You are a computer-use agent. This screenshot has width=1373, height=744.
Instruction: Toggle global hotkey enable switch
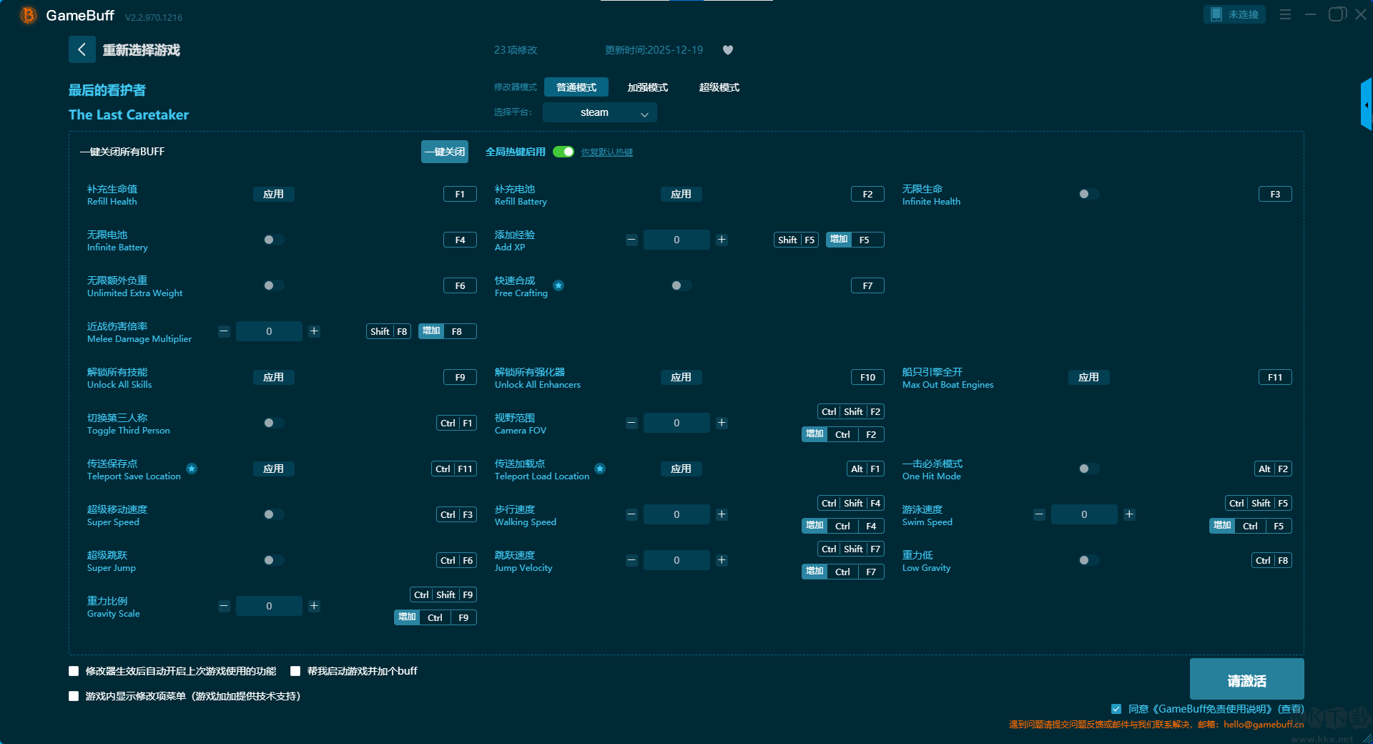coord(564,152)
